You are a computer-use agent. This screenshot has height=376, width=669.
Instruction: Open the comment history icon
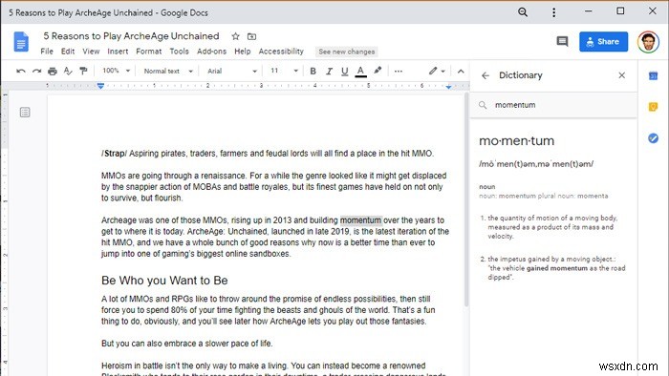coord(562,41)
